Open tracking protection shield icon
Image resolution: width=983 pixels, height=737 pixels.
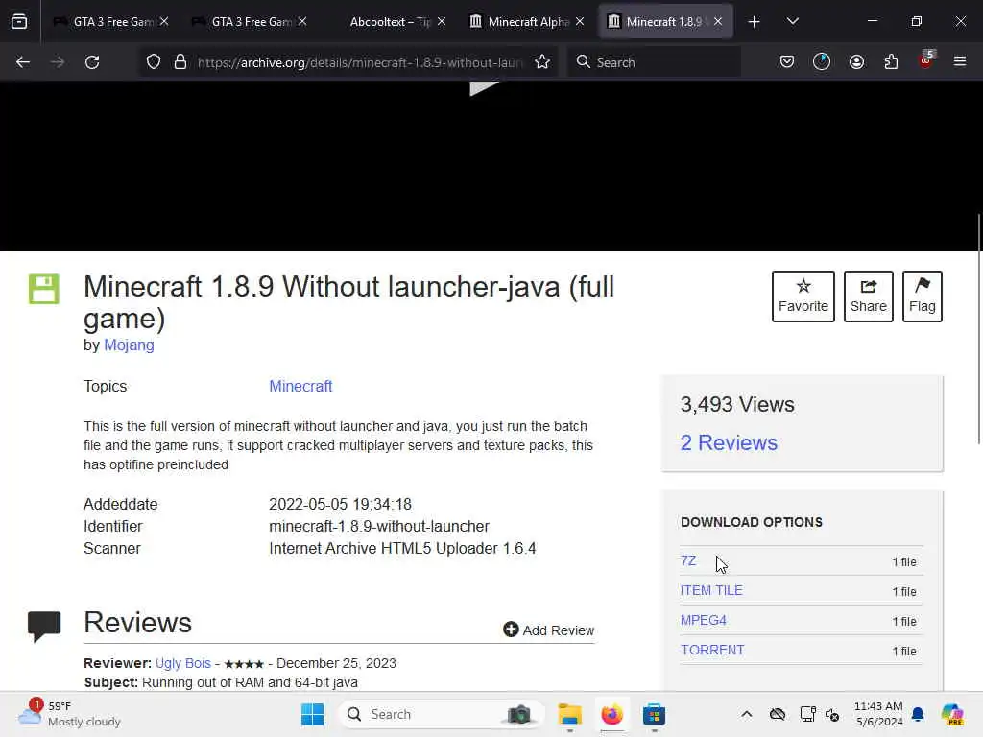[x=154, y=62]
